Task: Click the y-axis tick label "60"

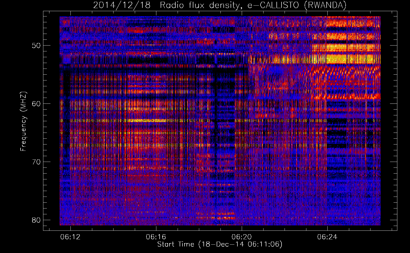Action: (x=36, y=104)
